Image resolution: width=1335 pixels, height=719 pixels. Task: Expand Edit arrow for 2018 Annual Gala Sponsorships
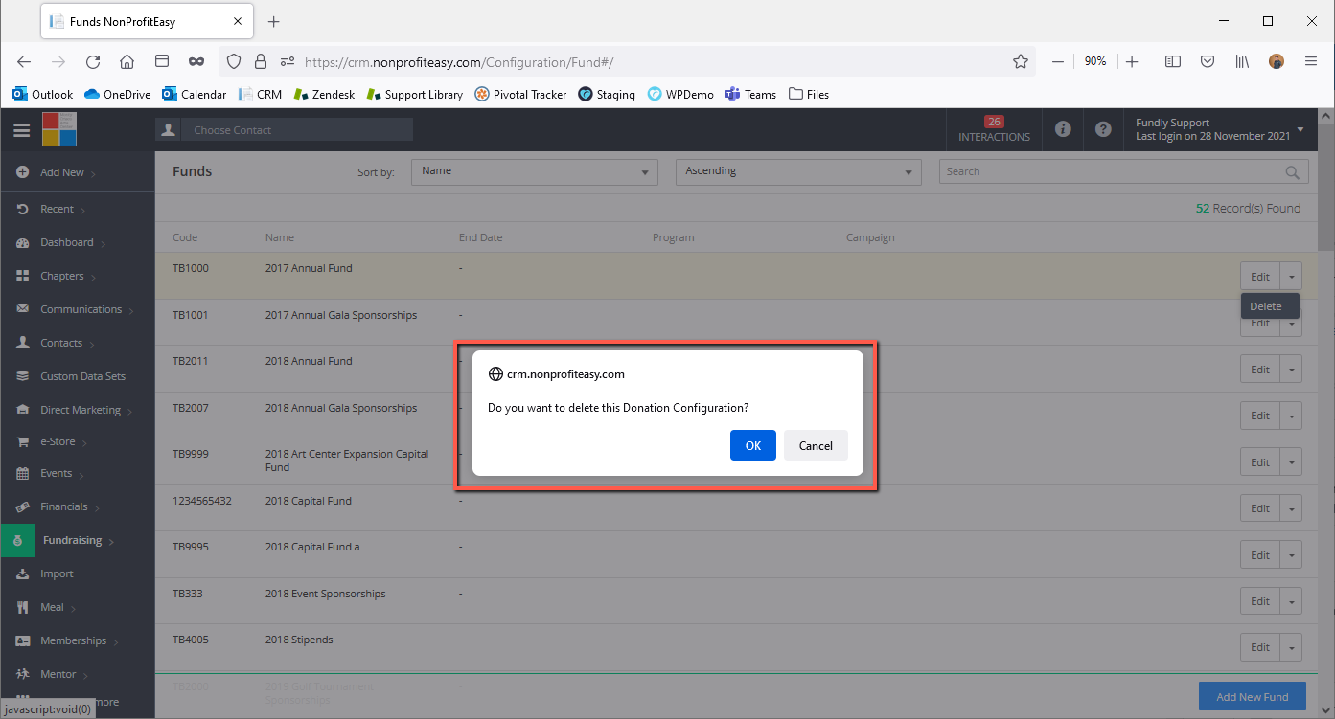1291,416
